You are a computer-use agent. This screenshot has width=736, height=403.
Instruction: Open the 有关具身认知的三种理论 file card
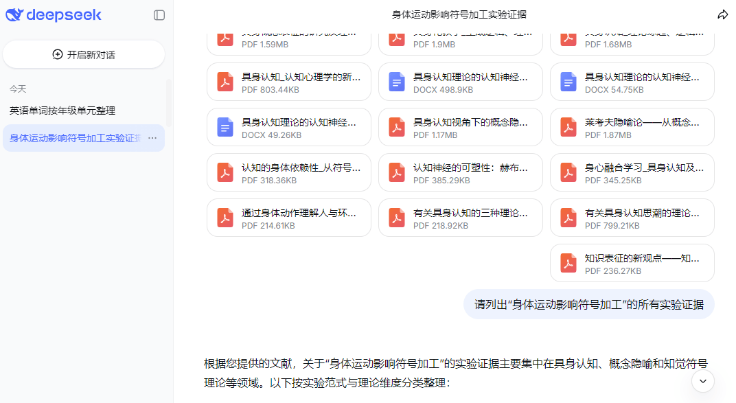pos(460,217)
